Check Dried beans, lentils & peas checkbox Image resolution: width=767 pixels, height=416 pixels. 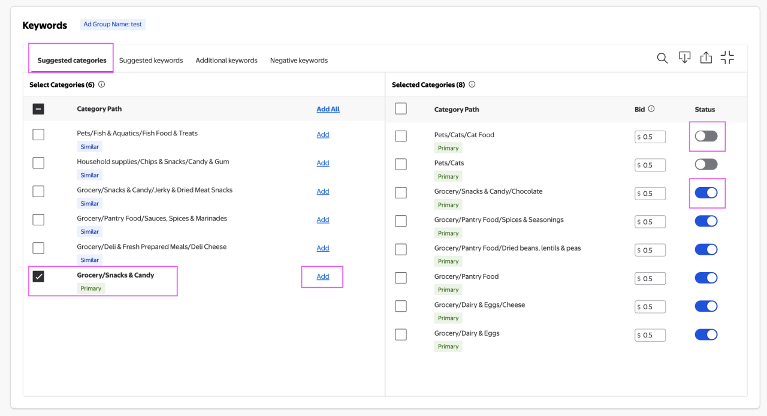point(401,249)
